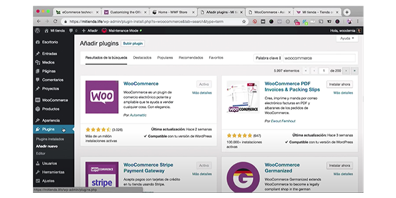The image size is (396, 198).
Task: Click the plugin search field containing woocommerce
Action: click(319, 58)
